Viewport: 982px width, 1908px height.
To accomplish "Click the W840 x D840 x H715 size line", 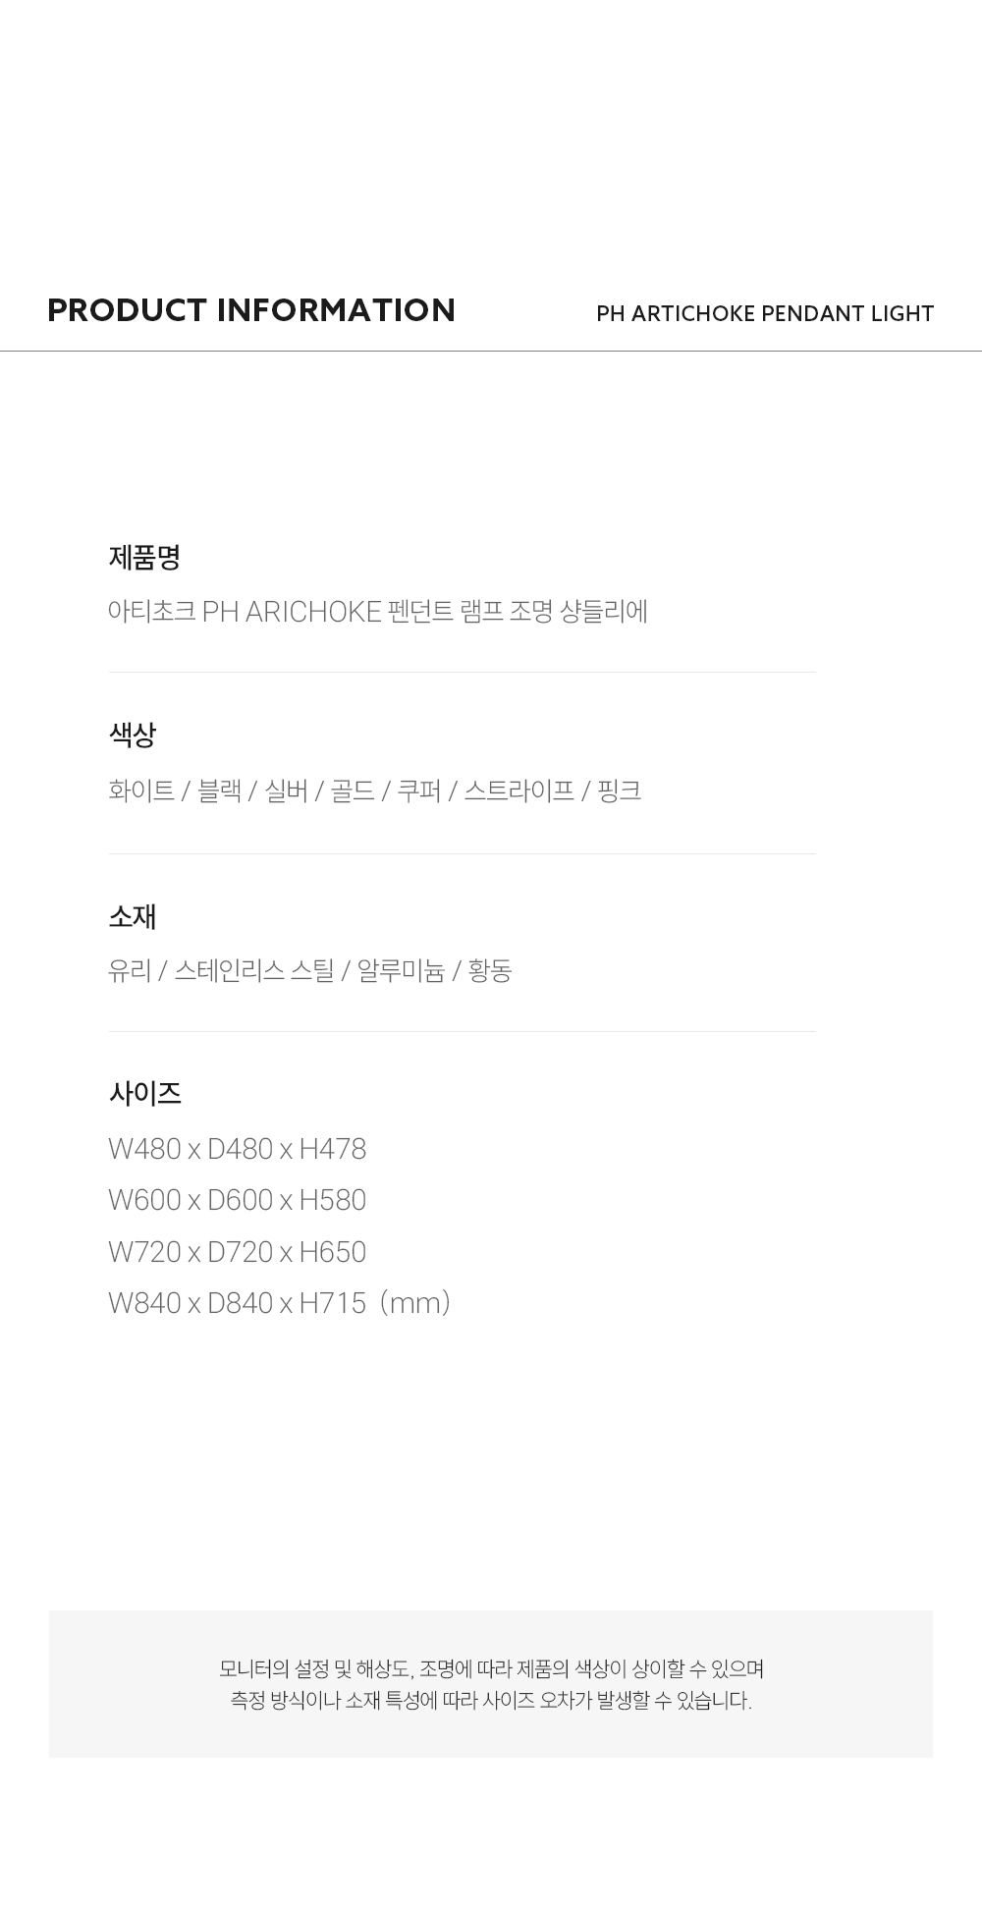I will pyautogui.click(x=279, y=1303).
